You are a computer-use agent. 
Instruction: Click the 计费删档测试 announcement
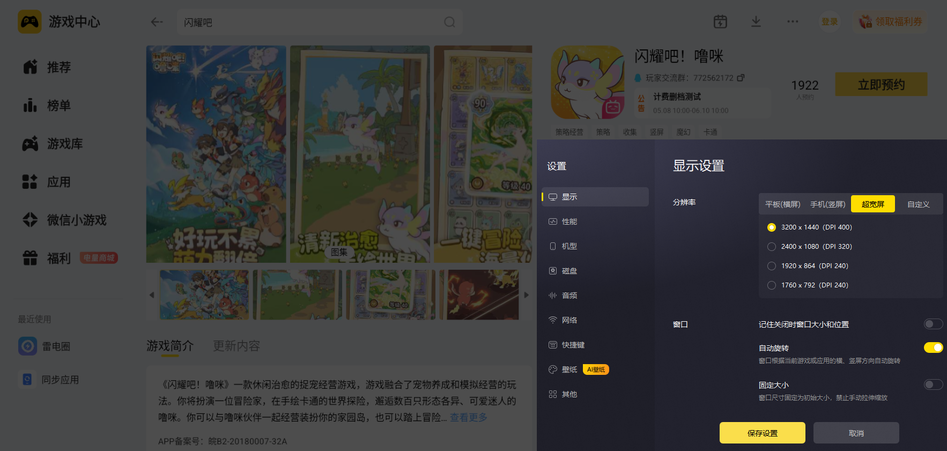(x=702, y=103)
